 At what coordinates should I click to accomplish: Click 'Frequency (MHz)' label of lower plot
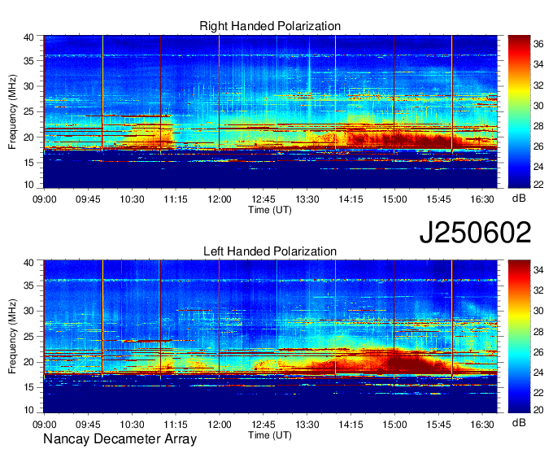pos(12,337)
